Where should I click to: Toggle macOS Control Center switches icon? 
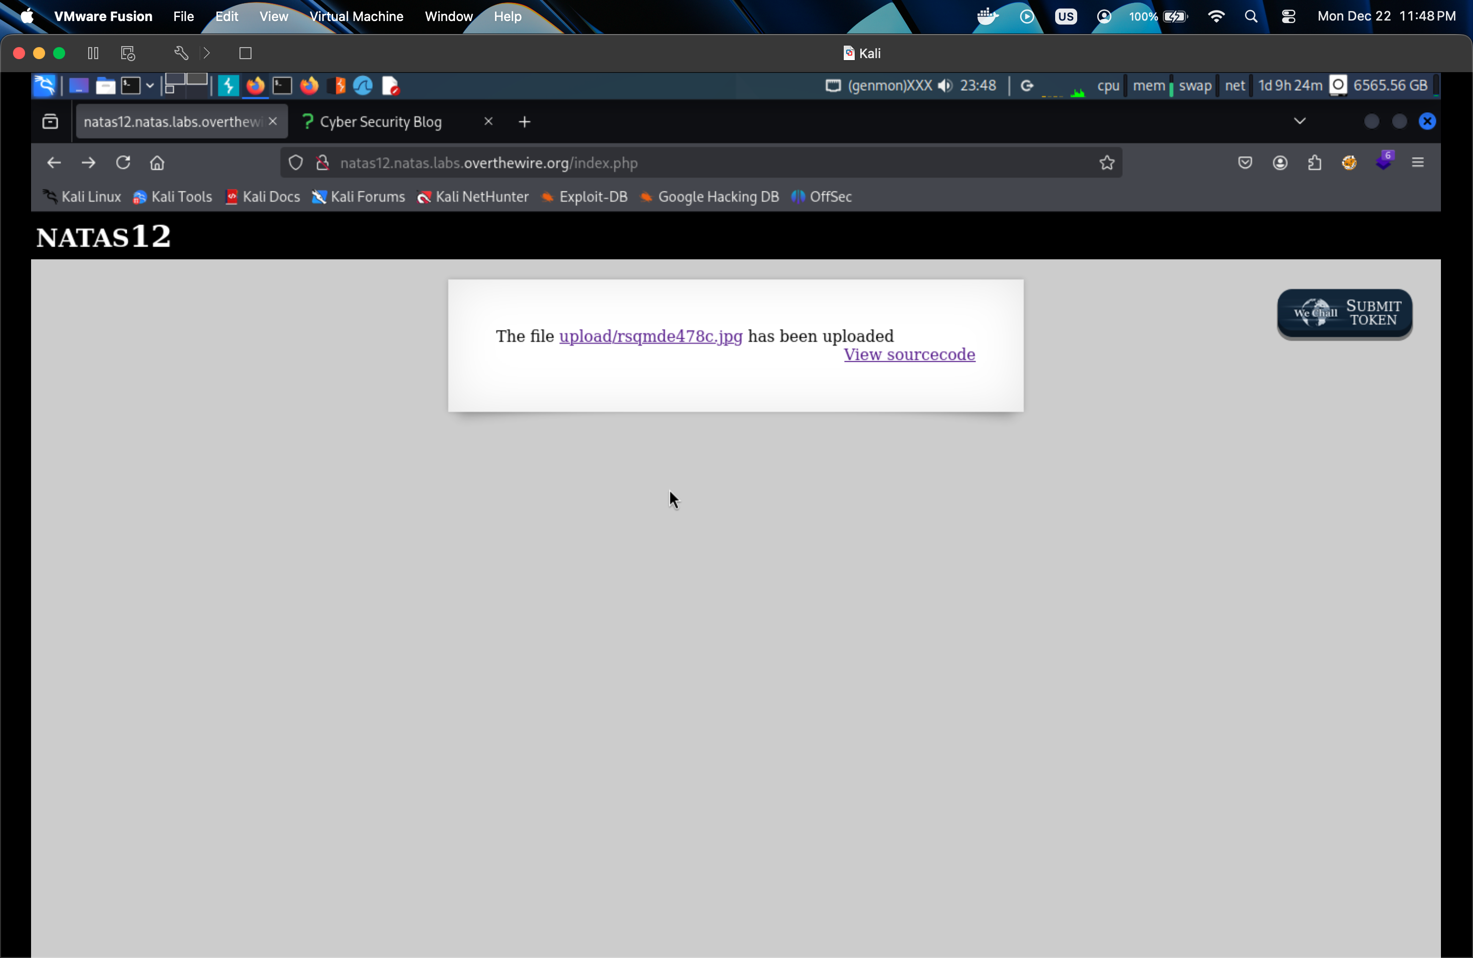tap(1288, 17)
